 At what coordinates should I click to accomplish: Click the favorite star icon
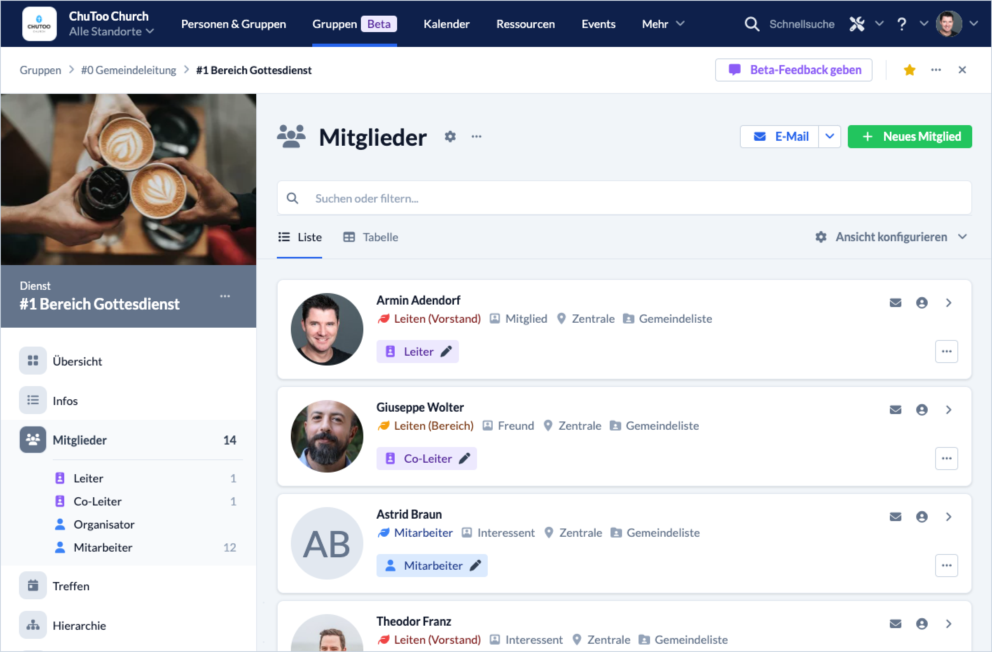tap(909, 70)
